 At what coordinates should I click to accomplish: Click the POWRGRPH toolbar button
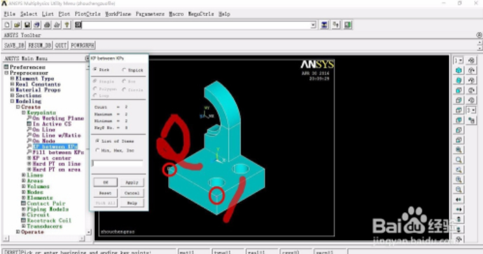(82, 45)
